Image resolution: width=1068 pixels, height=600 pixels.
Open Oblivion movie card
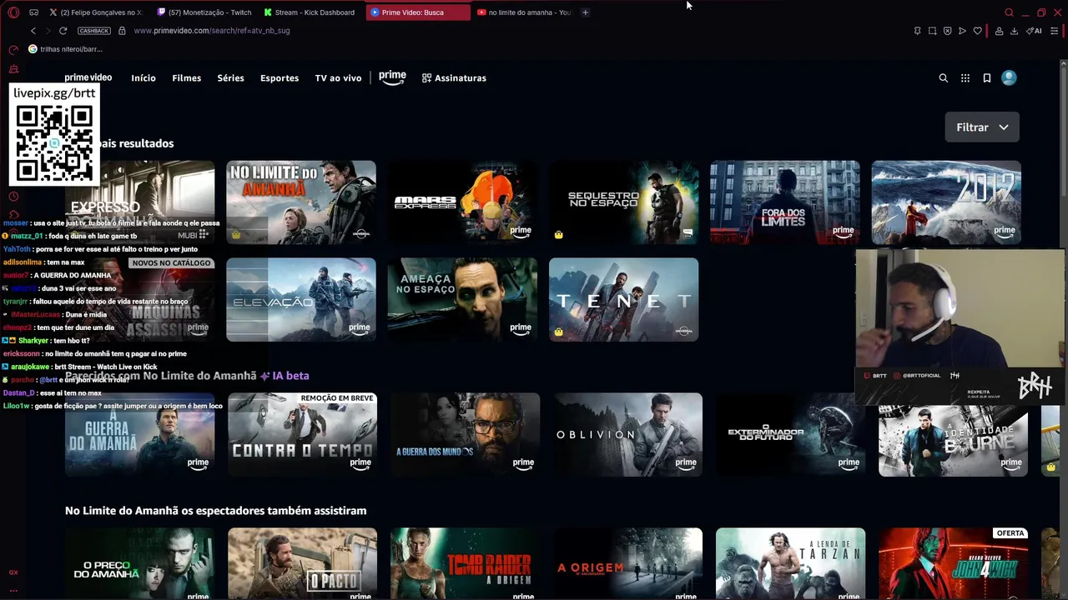(627, 435)
